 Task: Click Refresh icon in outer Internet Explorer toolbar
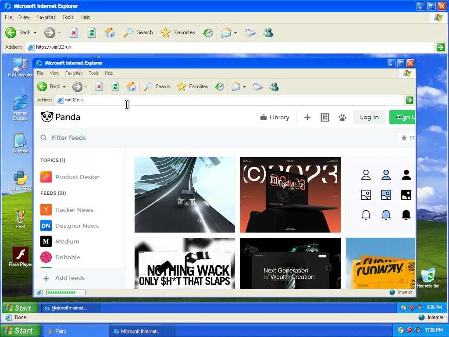click(x=92, y=32)
